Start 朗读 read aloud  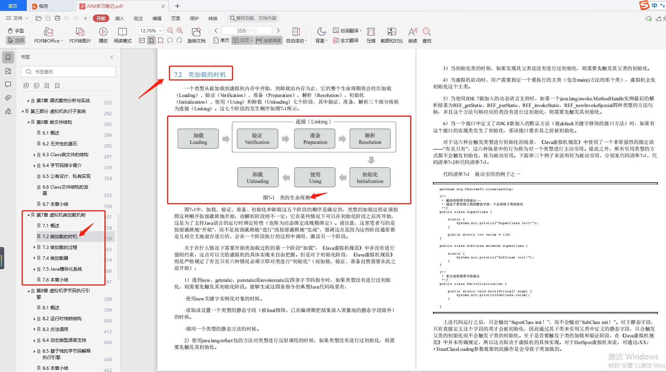[413, 35]
